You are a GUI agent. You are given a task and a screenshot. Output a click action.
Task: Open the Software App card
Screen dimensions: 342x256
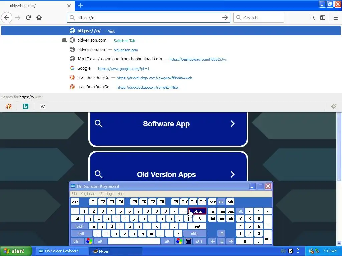pos(168,129)
